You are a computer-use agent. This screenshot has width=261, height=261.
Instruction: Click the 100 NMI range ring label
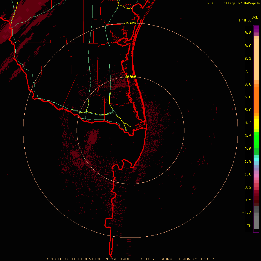pyautogui.click(x=130, y=23)
